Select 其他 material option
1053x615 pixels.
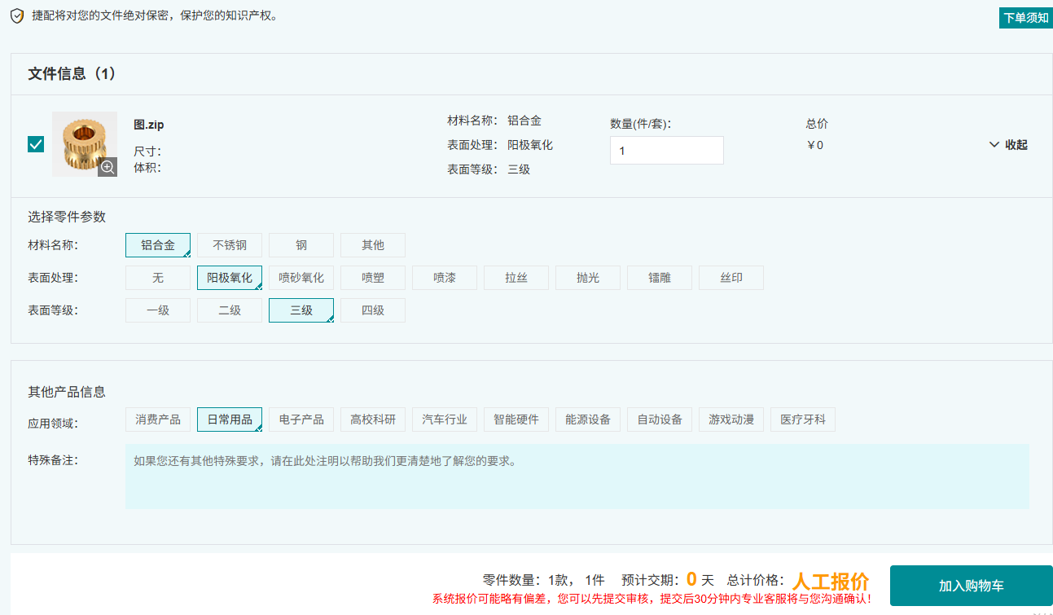[x=373, y=245]
